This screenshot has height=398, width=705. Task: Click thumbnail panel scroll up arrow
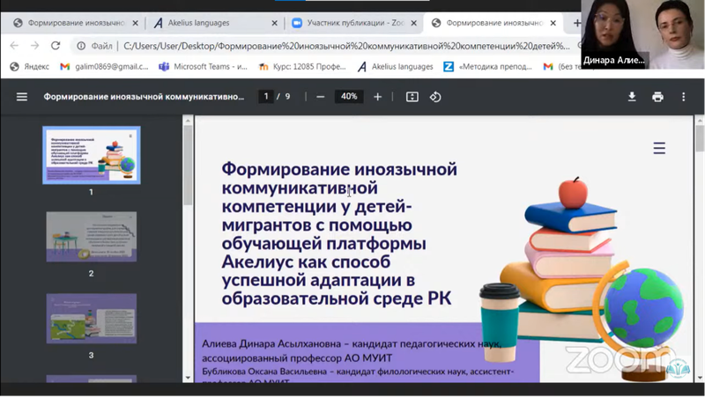pos(188,121)
